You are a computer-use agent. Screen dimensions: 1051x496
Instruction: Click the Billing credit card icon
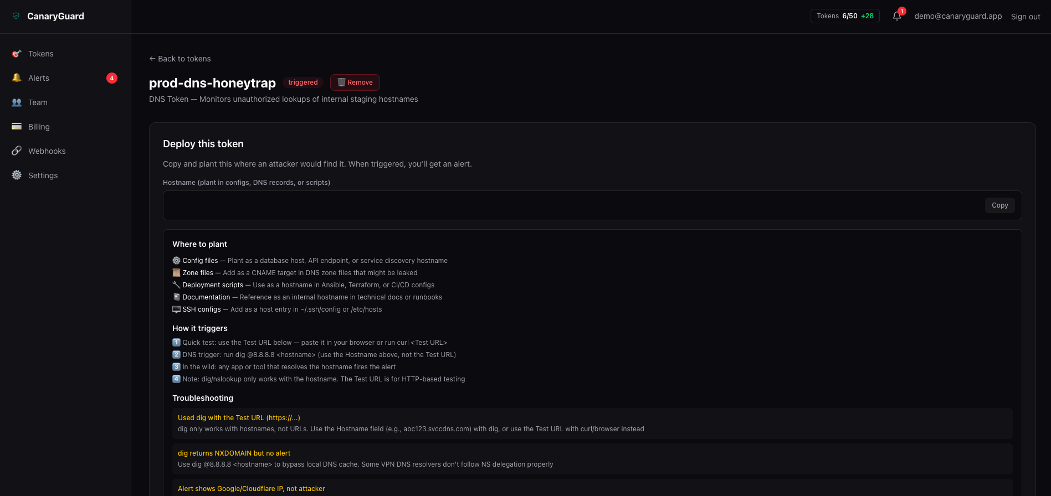point(17,127)
